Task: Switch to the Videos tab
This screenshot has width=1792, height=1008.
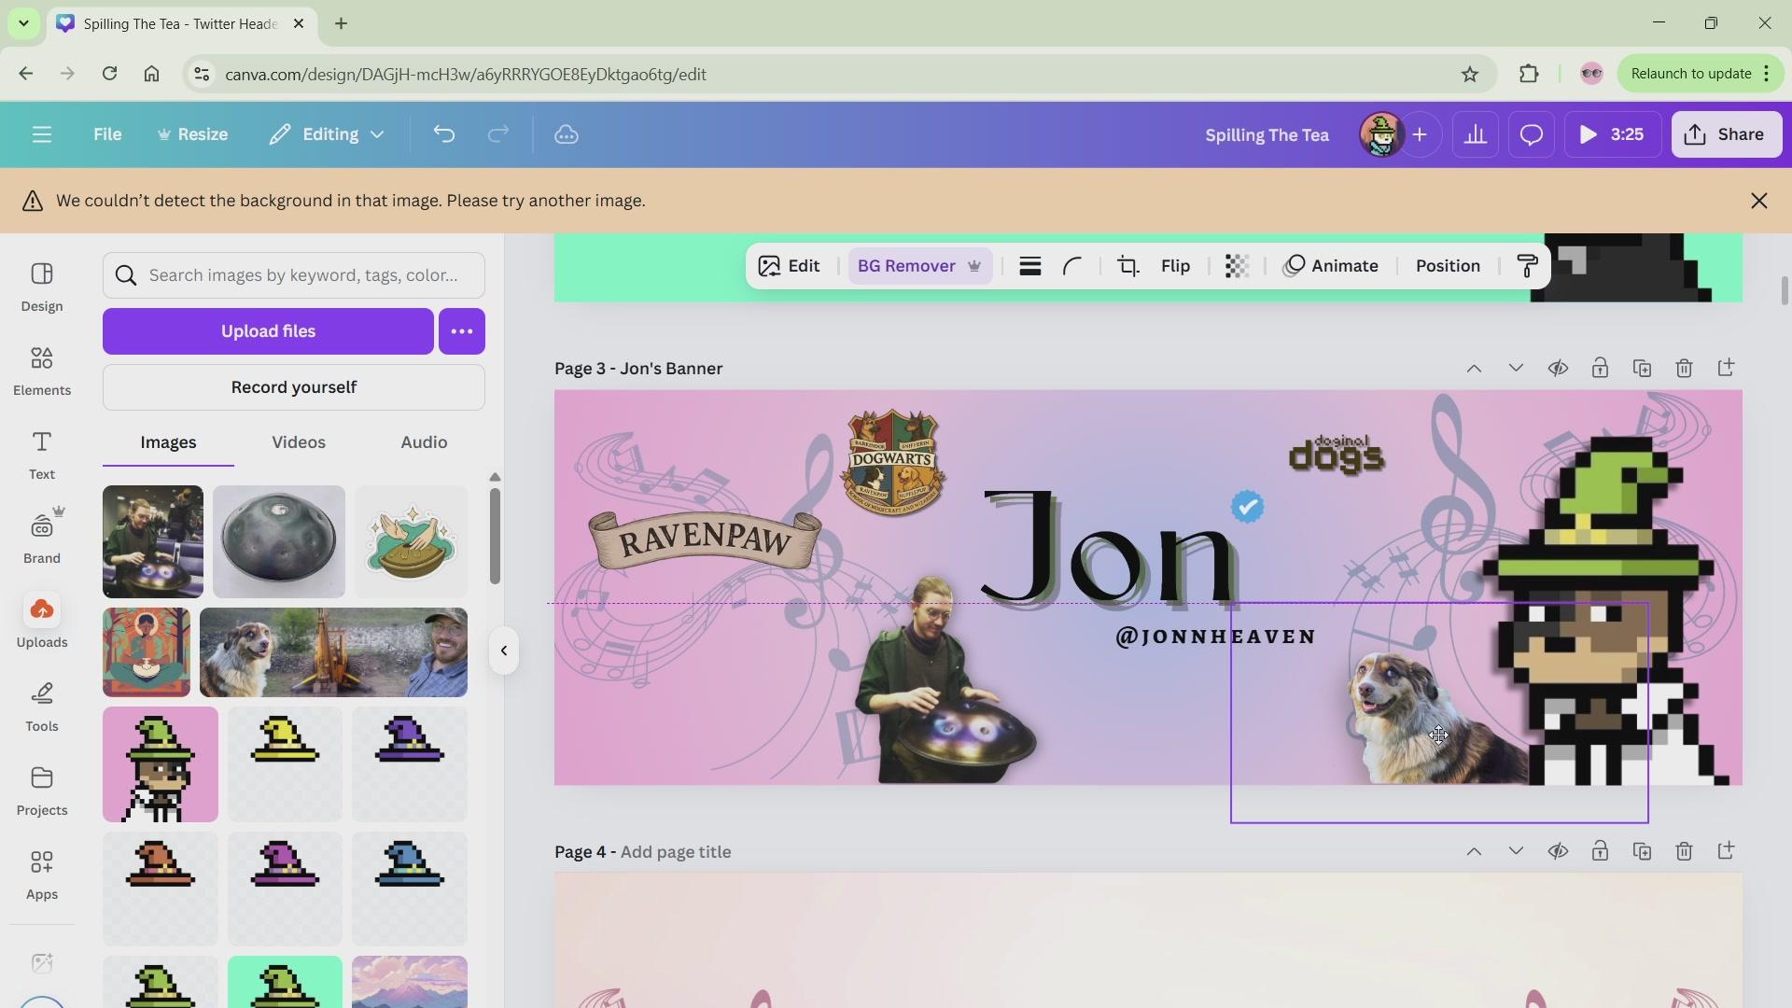Action: (299, 442)
